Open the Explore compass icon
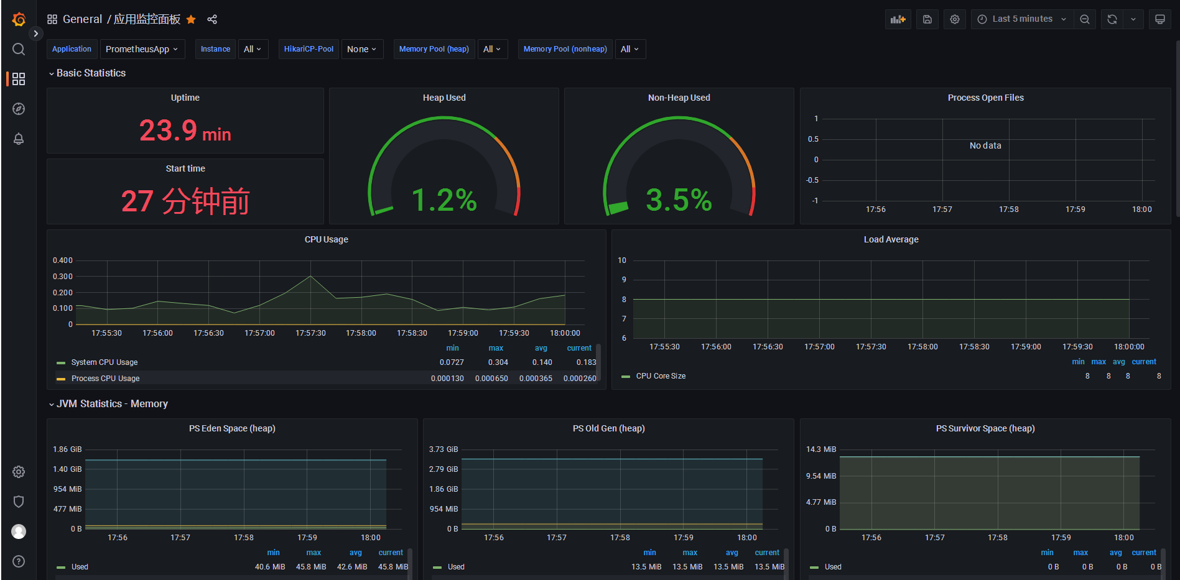Screen dimensions: 1180x580 (19, 109)
